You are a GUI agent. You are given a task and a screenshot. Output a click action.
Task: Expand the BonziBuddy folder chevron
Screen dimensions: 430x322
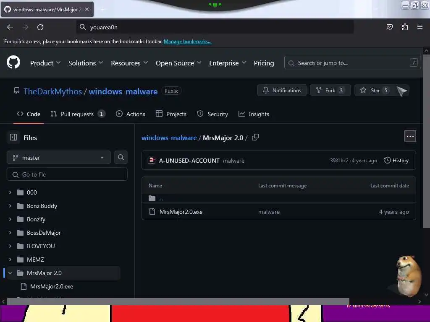10,206
